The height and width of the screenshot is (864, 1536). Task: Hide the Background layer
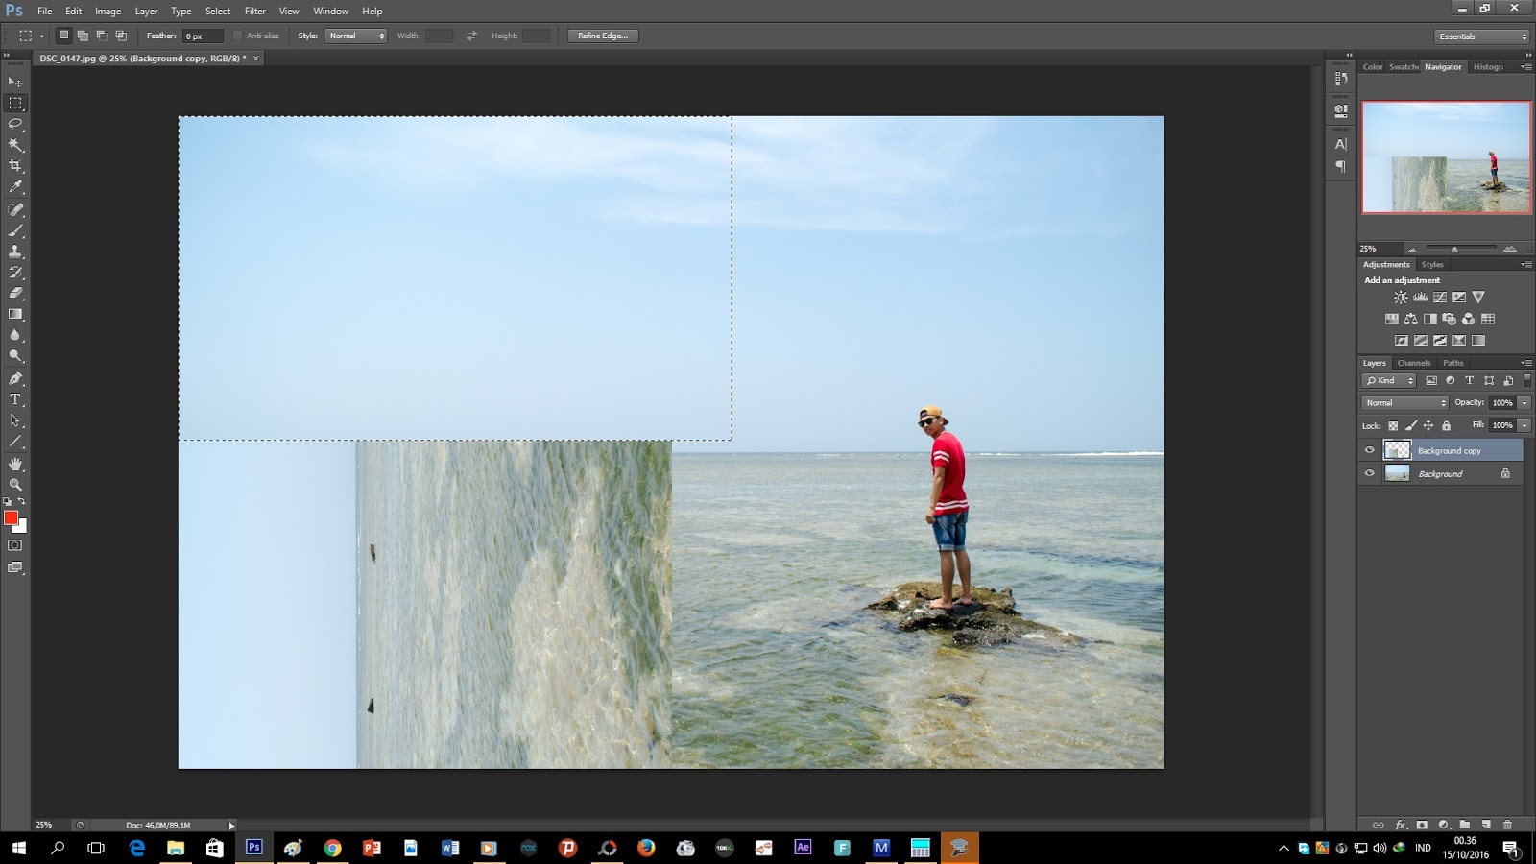click(x=1370, y=473)
